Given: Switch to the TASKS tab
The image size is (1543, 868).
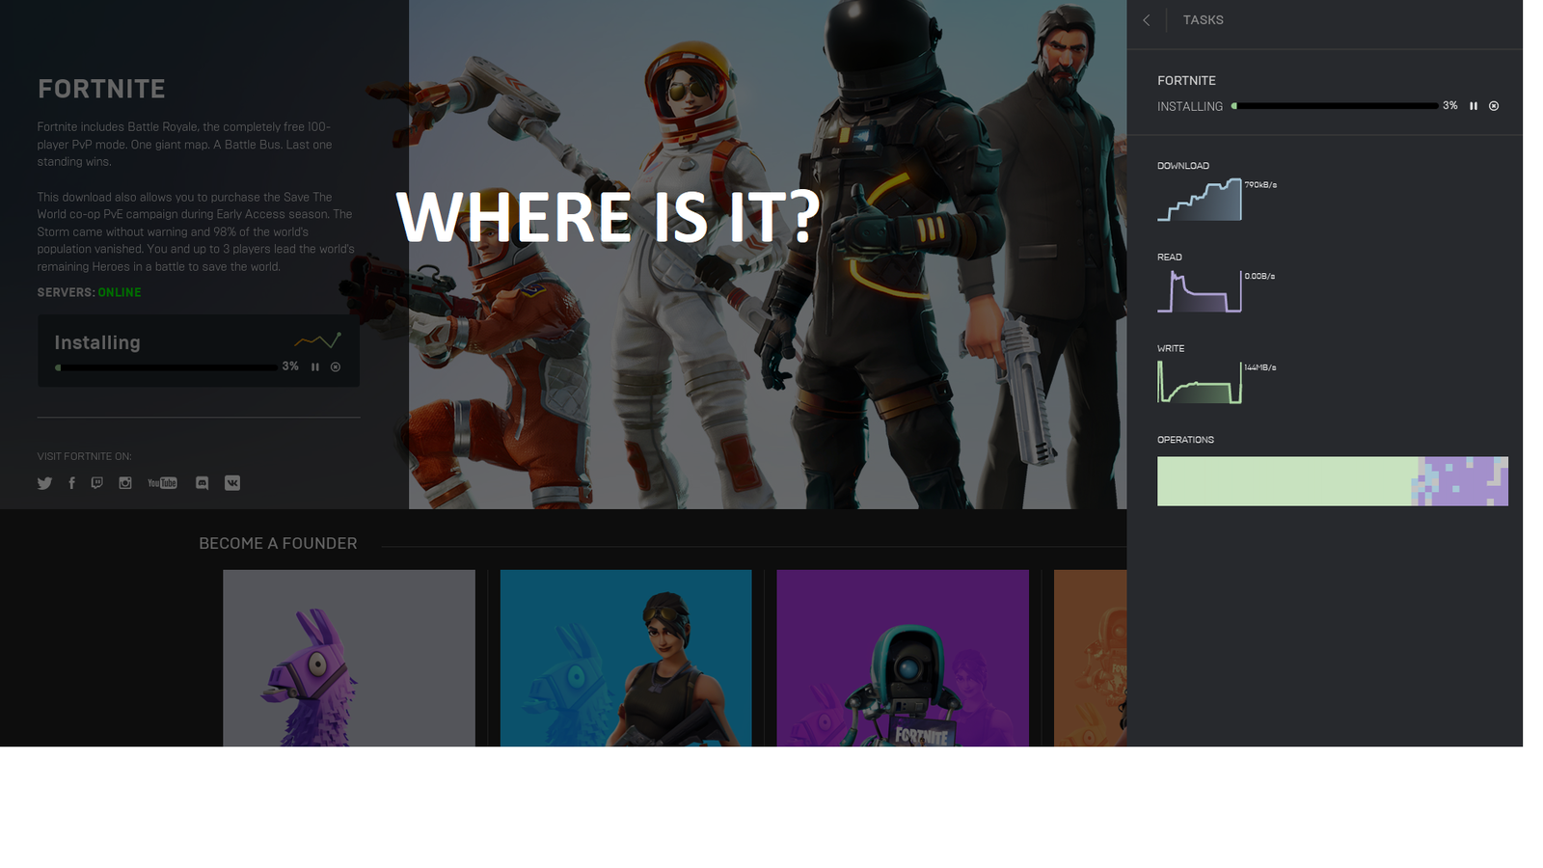Looking at the screenshot, I should pyautogui.click(x=1203, y=19).
